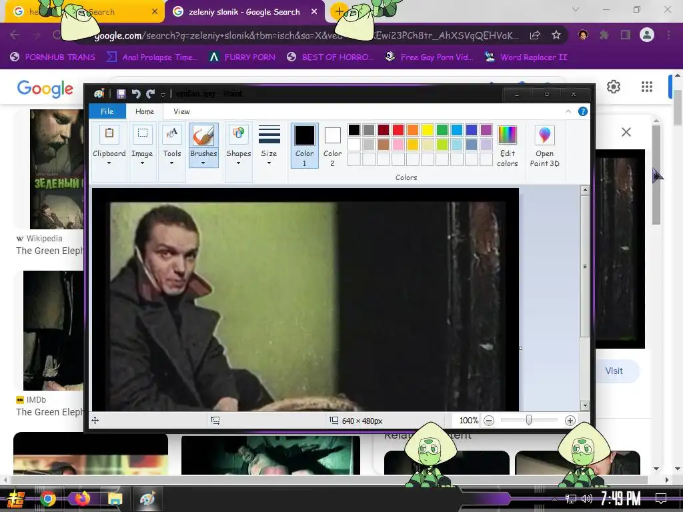The width and height of the screenshot is (683, 512).
Task: Open the three-dot Chrome menu
Action: 668,35
